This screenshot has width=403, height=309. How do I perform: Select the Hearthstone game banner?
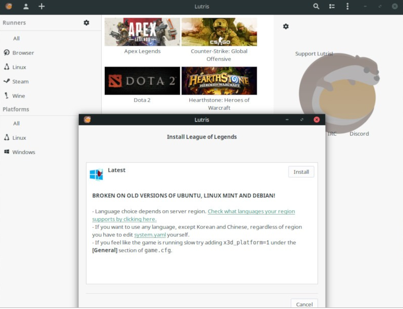(x=219, y=81)
